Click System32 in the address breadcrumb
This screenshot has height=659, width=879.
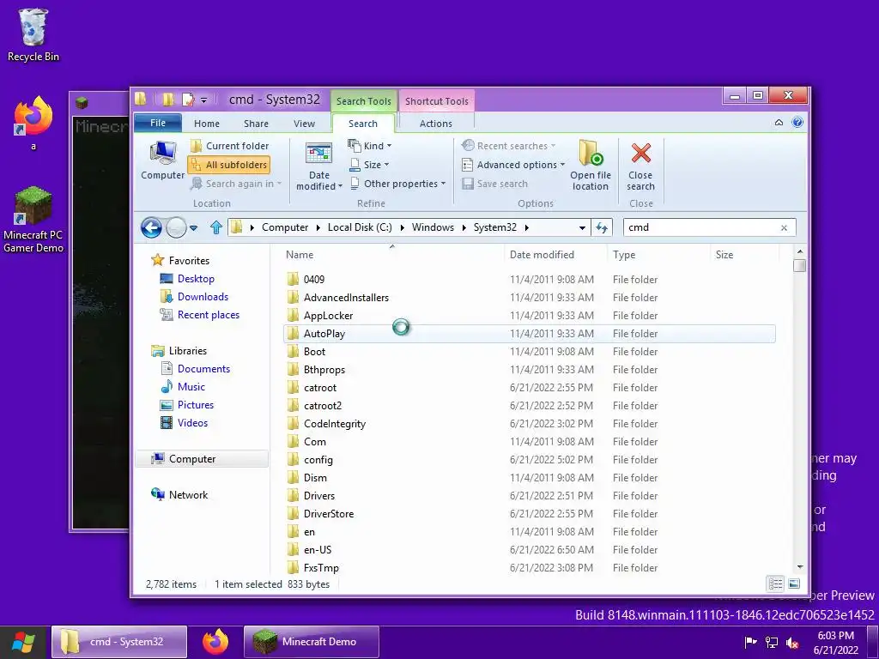click(x=495, y=227)
